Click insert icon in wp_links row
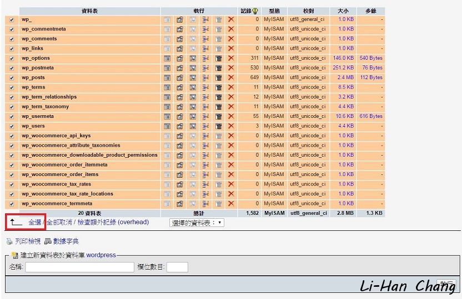 205,49
